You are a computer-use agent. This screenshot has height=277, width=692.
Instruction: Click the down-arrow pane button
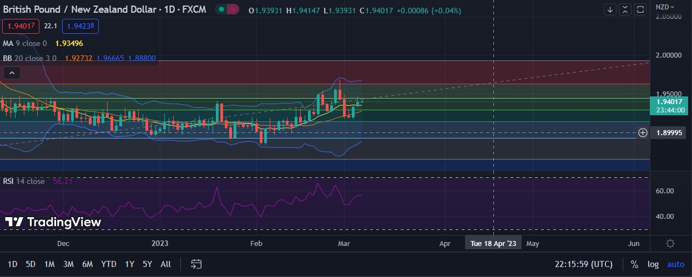[x=610, y=9]
